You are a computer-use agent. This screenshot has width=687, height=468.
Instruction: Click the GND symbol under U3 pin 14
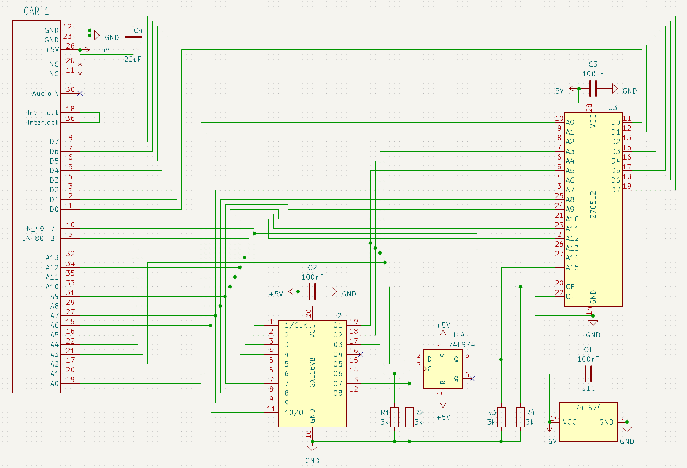click(x=593, y=323)
